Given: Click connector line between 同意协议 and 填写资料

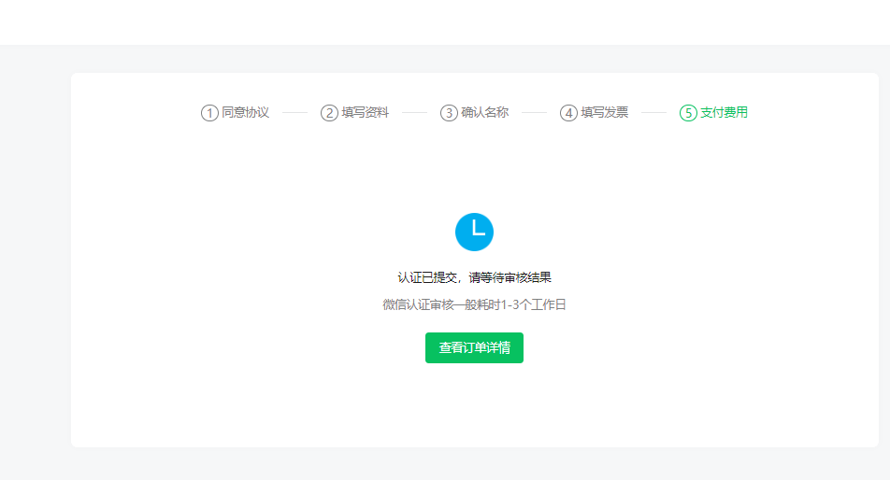Looking at the screenshot, I should tap(294, 113).
